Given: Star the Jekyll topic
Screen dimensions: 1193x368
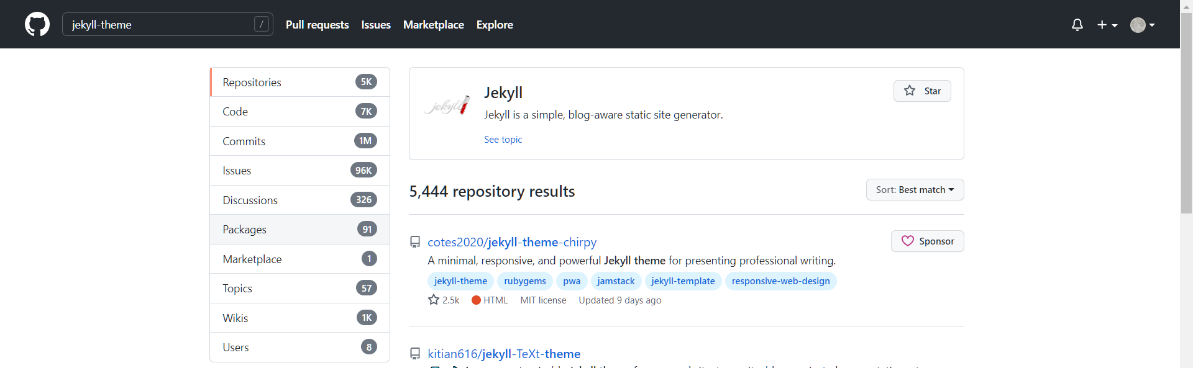Looking at the screenshot, I should [922, 91].
